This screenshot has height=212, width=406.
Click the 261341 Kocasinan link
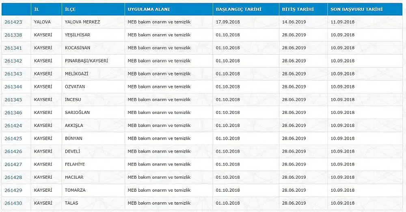[x=13, y=48]
